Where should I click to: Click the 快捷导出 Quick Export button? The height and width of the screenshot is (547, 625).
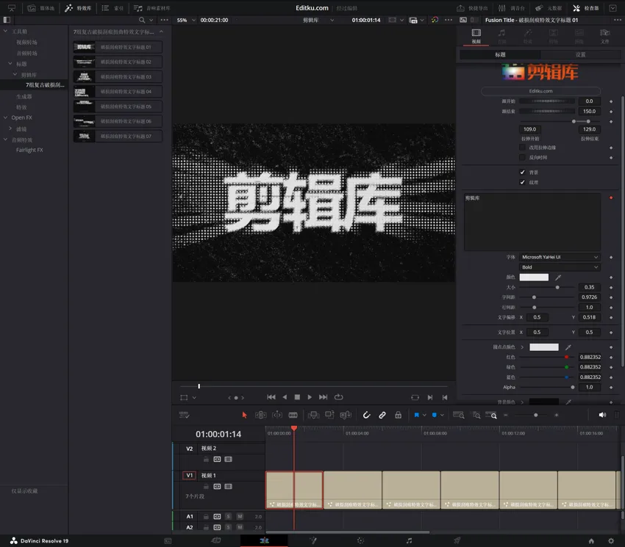coord(472,8)
